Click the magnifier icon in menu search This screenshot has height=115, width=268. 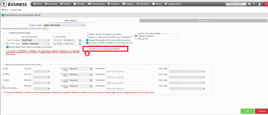(x=227, y=4)
